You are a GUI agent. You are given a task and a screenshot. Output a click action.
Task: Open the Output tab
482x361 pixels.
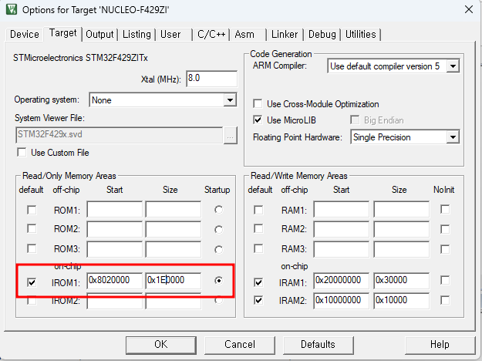(99, 34)
